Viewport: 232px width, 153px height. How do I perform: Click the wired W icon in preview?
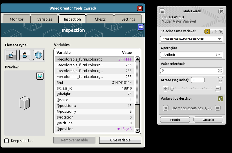click(40, 76)
